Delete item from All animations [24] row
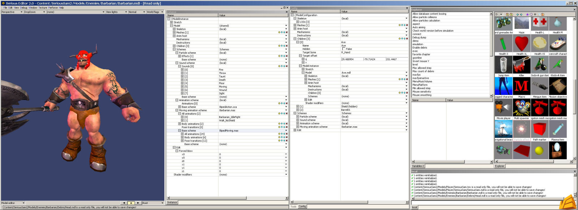578x210 pixels. pos(287,134)
